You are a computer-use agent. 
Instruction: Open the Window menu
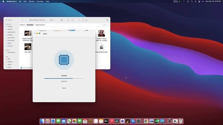(32, 1)
